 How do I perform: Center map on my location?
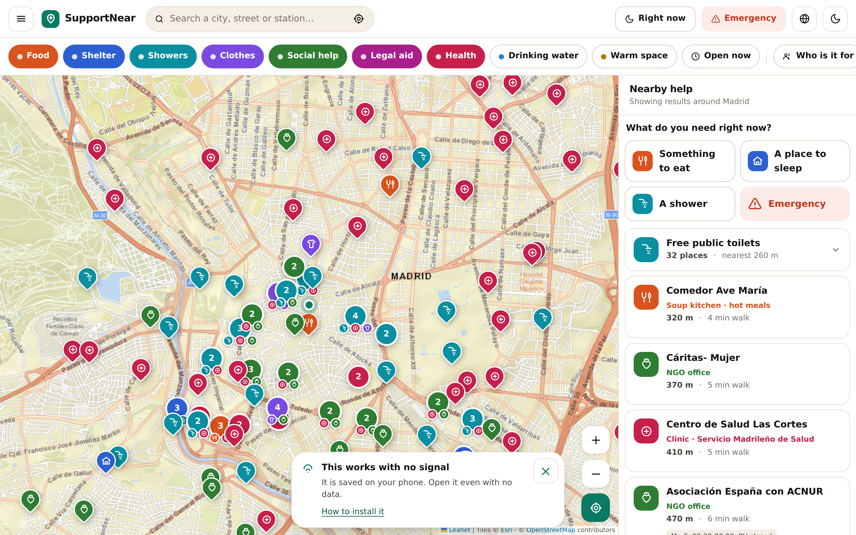point(596,508)
